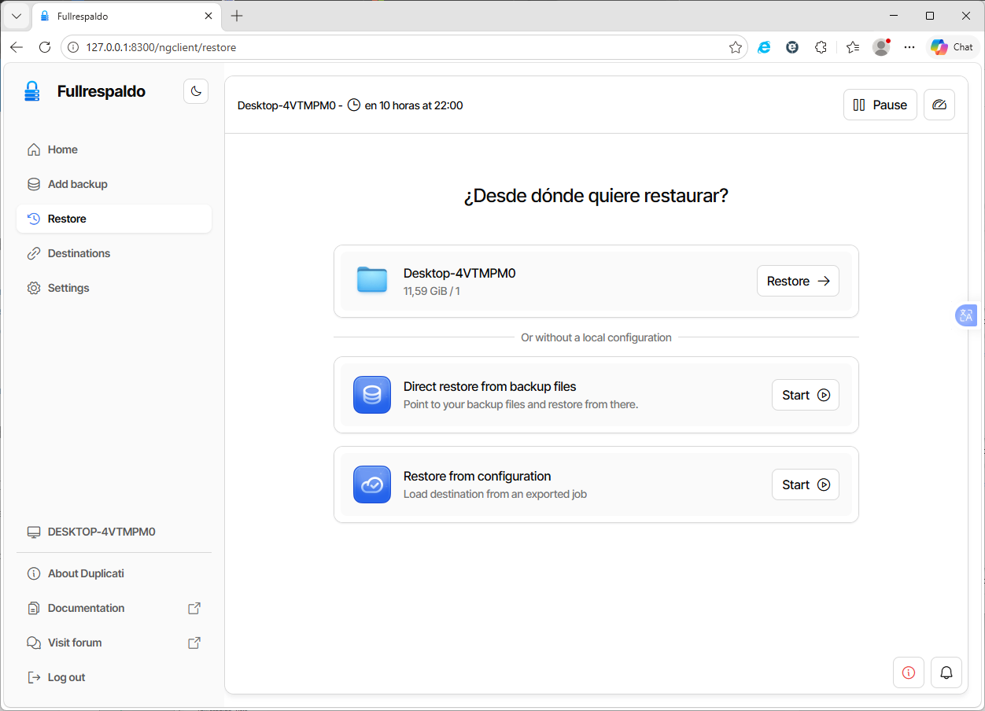Open the Home page
Image resolution: width=985 pixels, height=711 pixels.
click(114, 149)
